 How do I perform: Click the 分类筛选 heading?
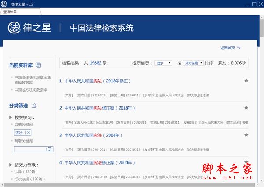pos(18,106)
